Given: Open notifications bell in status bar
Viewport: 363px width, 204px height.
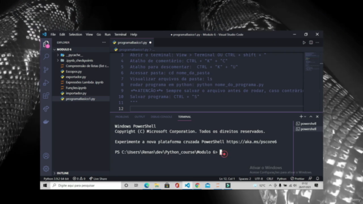Looking at the screenshot, I should click(318, 178).
